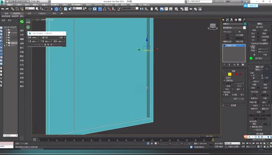Click the object color swatch beside name
The image size is (272, 155).
click(x=245, y=24)
